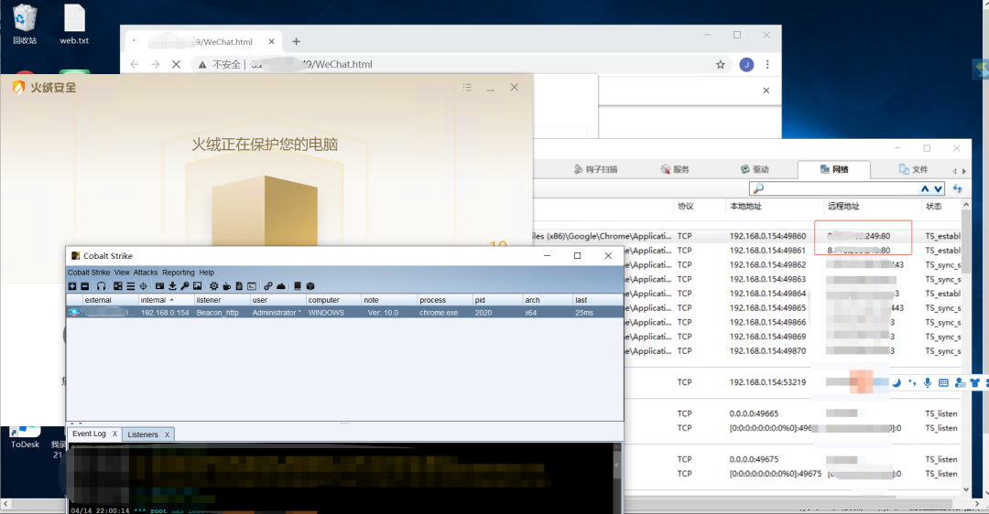
Task: Open Downloaded Files arrow icon
Action: 172,286
